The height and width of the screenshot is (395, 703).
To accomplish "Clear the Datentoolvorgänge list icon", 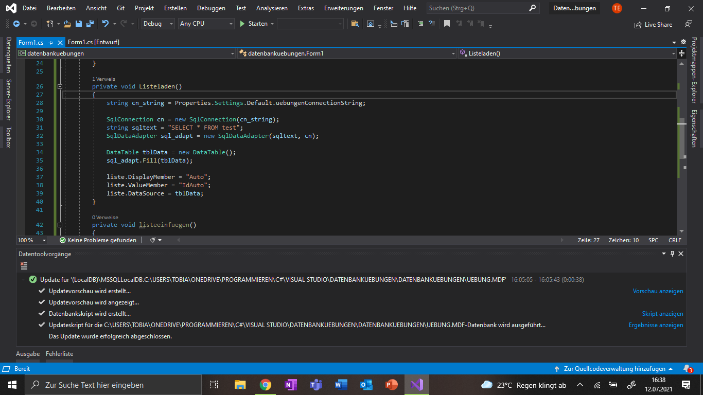I will coord(24,265).
